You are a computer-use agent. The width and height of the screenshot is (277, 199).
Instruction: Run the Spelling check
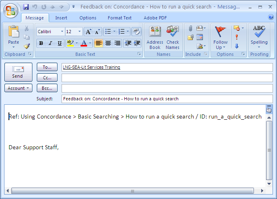[259, 37]
